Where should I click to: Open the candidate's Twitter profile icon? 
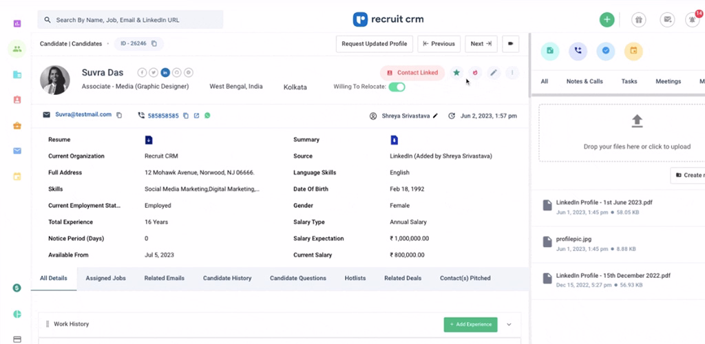[x=154, y=72]
